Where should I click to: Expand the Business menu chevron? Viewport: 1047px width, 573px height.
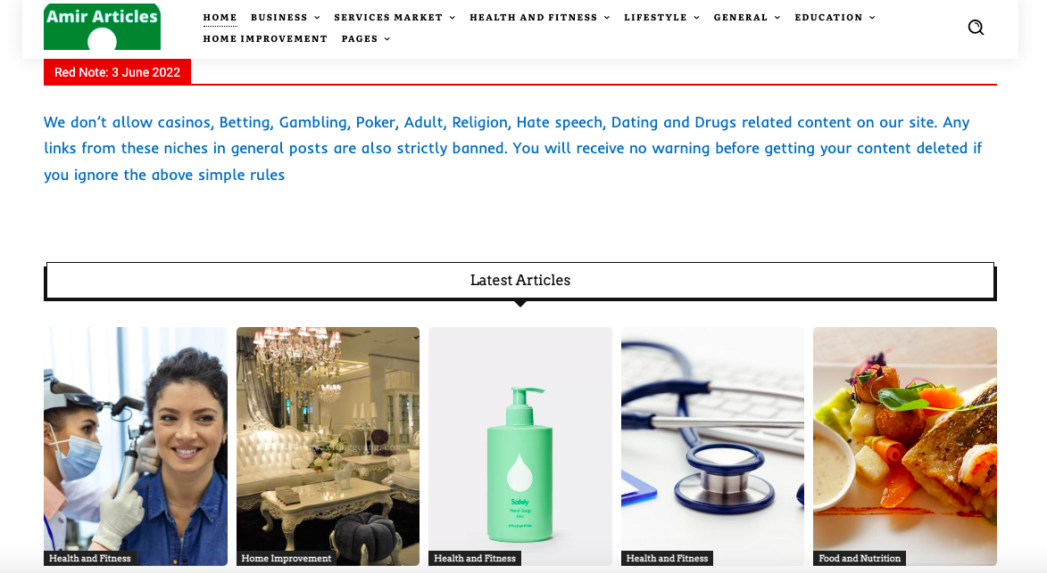pos(317,18)
